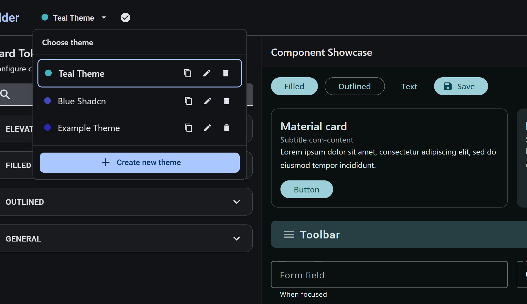
Task: Click the teal color dot beside Teal Theme header
Action: [45, 17]
